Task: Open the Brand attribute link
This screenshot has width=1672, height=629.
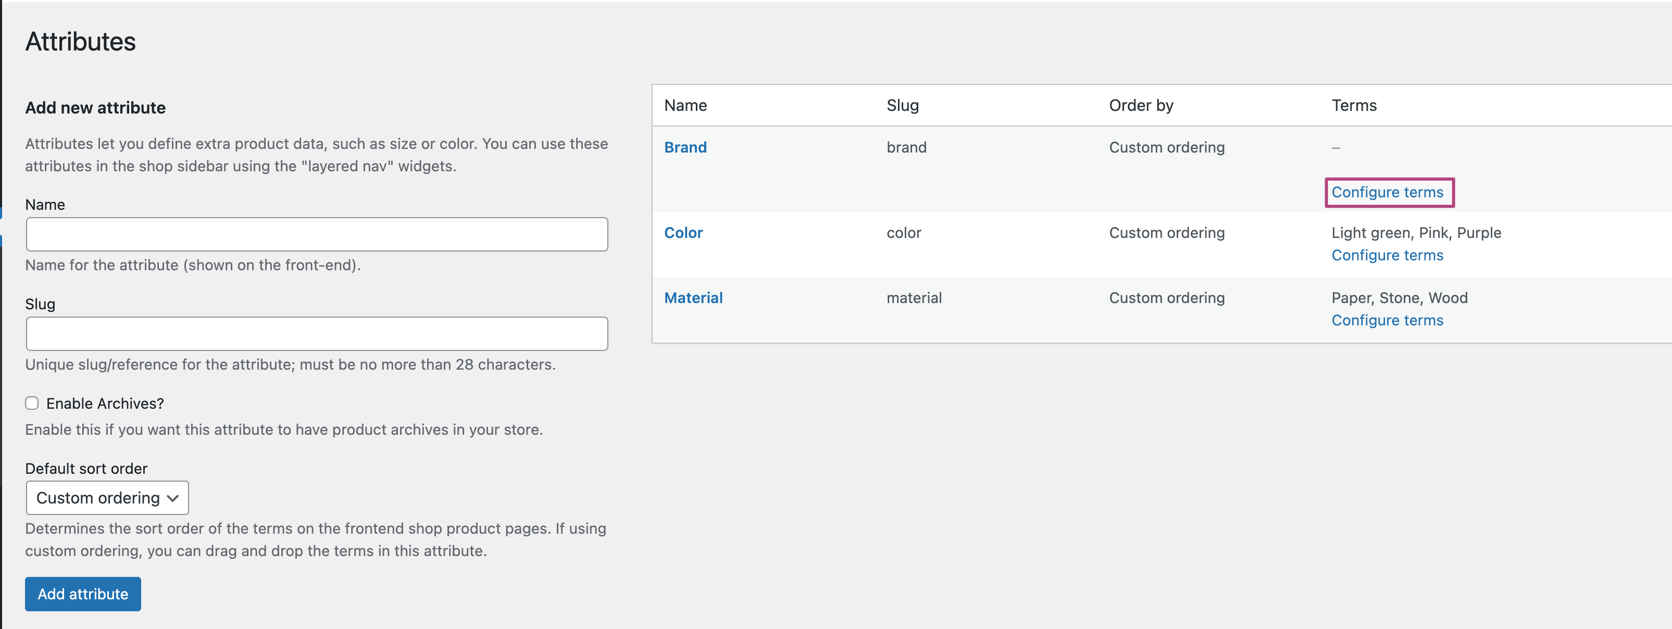Action: 685,147
